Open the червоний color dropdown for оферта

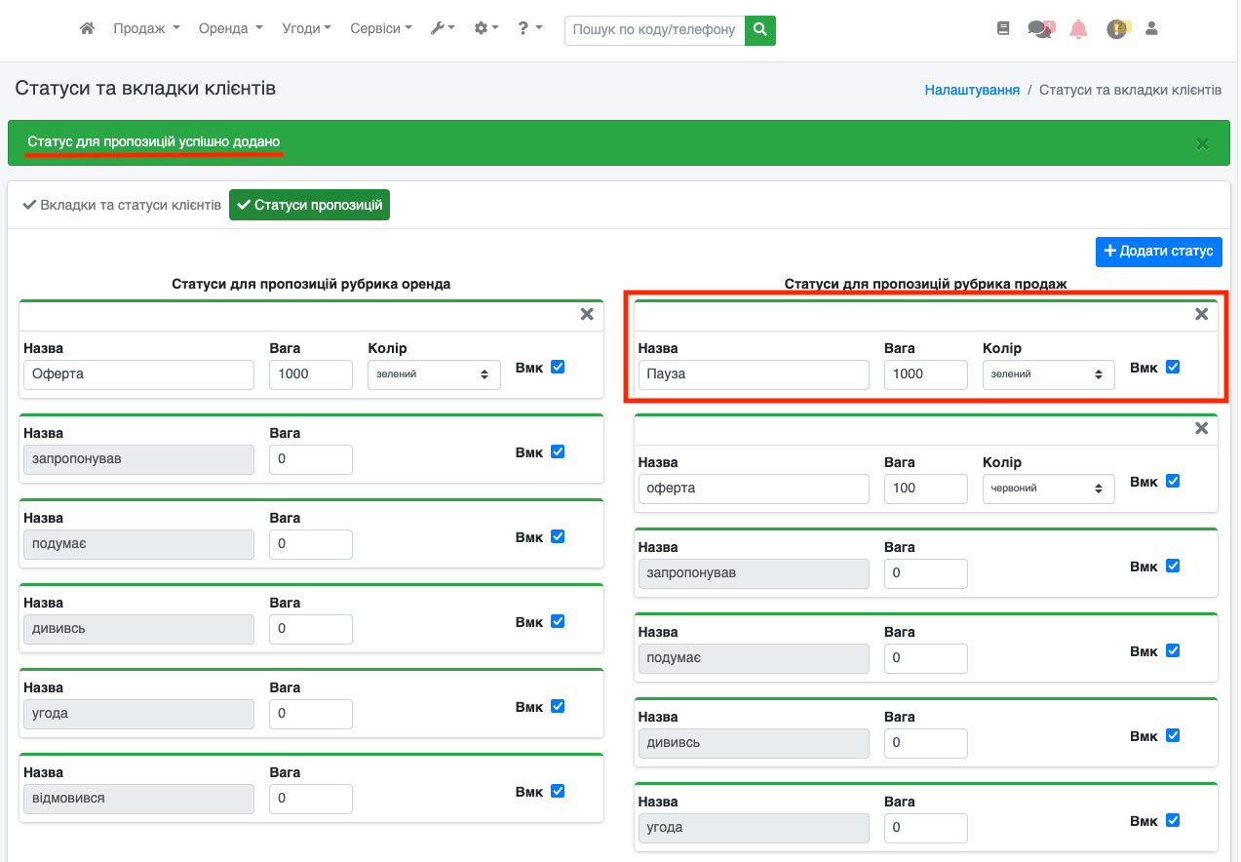[1048, 489]
